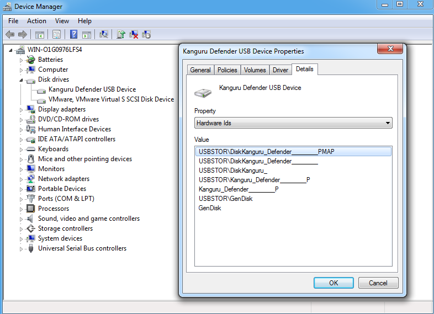The width and height of the screenshot is (434, 314).
Task: Select Kanguru Defender USB Device in tree
Action: pyautogui.click(x=92, y=89)
